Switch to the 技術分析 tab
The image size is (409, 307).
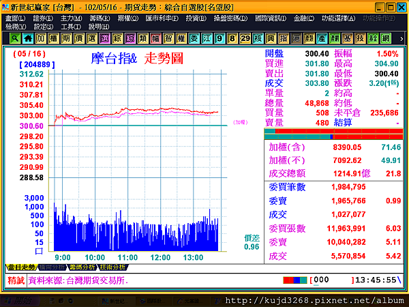point(112,267)
